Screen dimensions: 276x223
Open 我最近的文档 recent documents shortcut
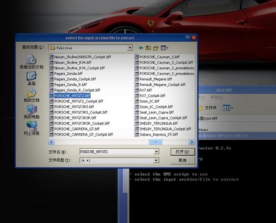pyautogui.click(x=31, y=62)
